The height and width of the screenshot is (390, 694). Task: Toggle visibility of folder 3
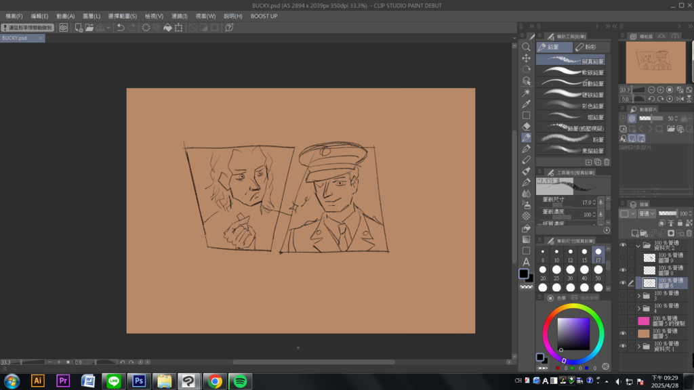[624, 295]
